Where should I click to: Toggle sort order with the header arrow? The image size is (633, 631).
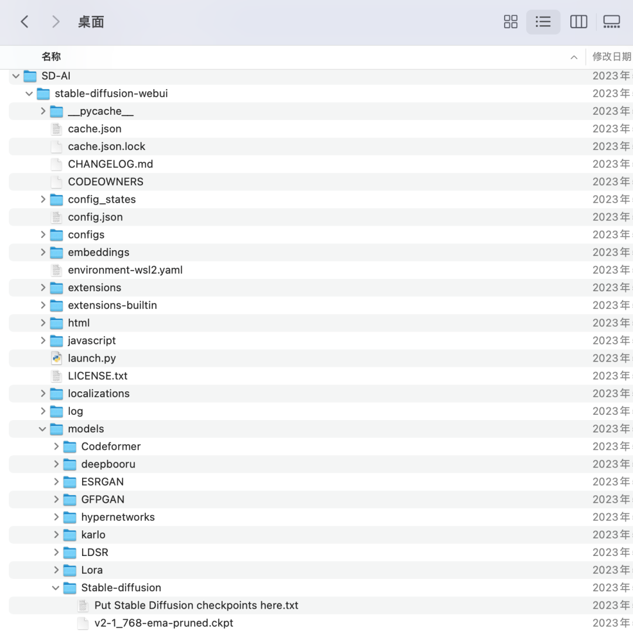(574, 57)
